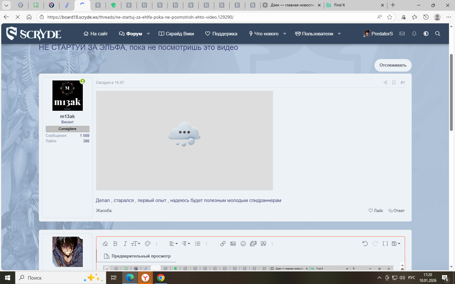This screenshot has width=455, height=284.
Task: Toggle BB code mode with brackets icon
Action: pyautogui.click(x=385, y=244)
